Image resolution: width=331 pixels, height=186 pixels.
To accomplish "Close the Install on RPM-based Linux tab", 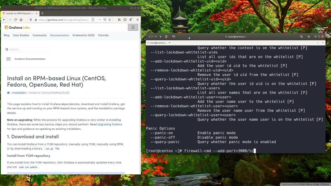I will (36, 13).
